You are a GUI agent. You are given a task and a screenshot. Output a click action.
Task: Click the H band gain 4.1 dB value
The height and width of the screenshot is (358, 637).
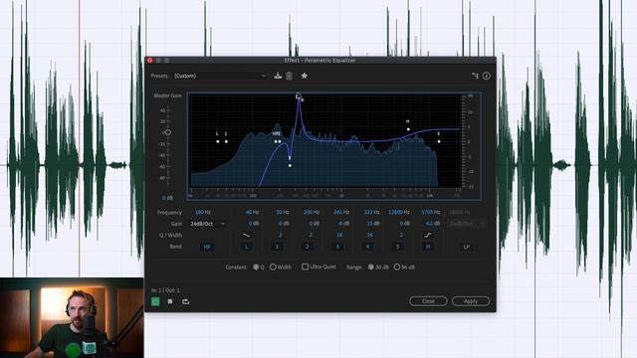pos(433,223)
